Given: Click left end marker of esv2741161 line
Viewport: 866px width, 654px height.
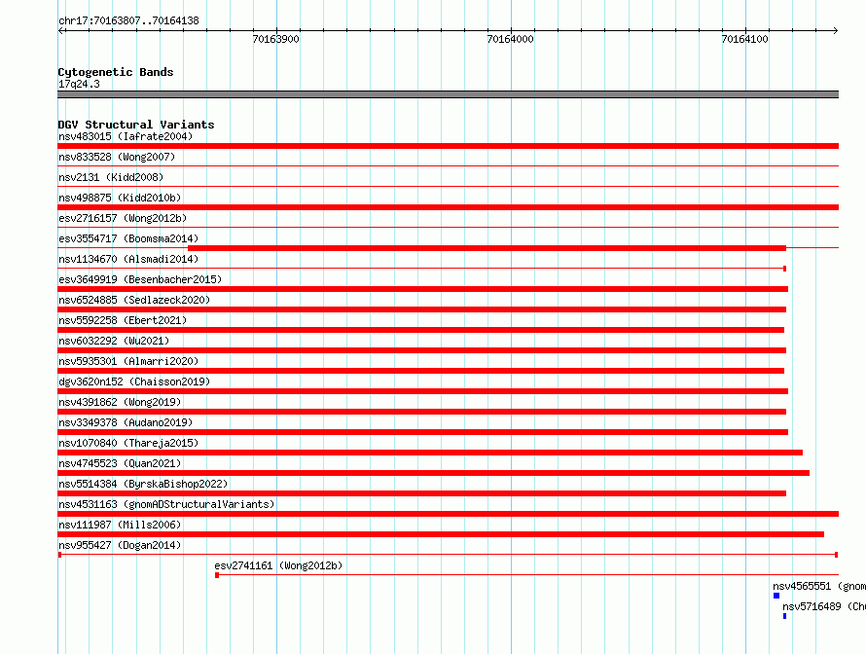Looking at the screenshot, I should click(x=217, y=575).
